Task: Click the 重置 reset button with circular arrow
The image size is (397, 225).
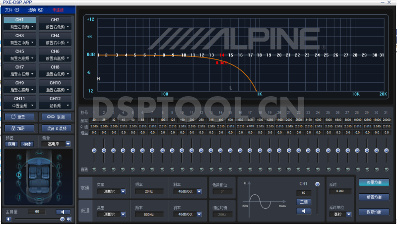Action: click(x=19, y=117)
